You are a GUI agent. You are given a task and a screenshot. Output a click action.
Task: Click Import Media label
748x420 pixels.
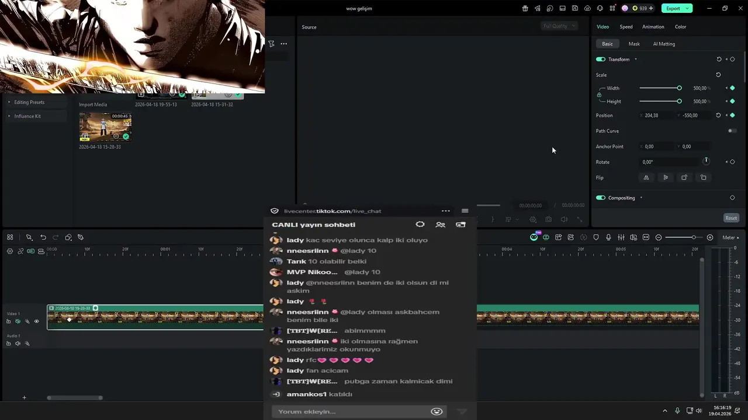(x=93, y=104)
